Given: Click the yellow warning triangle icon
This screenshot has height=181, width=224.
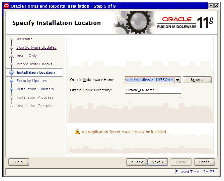Looking at the screenshot, I should (x=77, y=132).
